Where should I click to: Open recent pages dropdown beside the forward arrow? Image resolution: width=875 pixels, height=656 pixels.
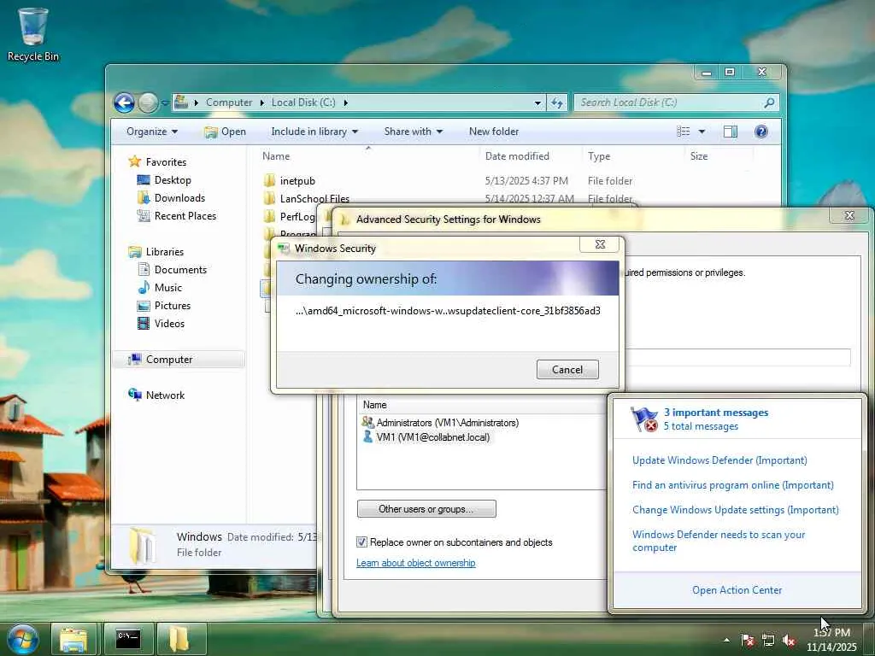tap(165, 103)
